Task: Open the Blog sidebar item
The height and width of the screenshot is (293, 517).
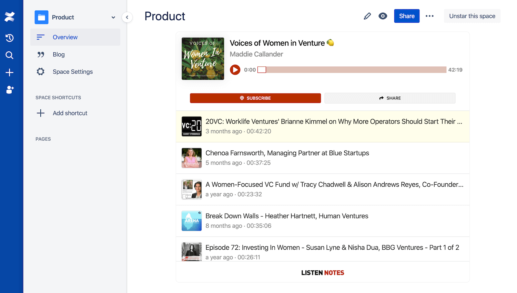Action: click(x=75, y=54)
